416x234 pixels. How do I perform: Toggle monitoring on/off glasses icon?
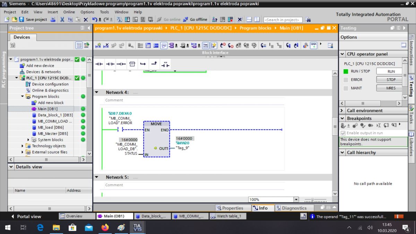click(x=313, y=45)
